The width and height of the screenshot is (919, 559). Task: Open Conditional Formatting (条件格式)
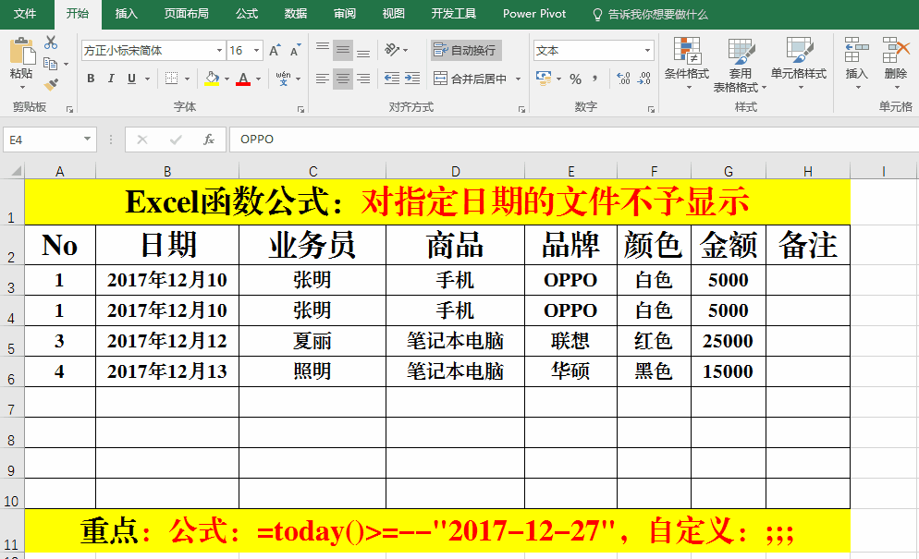(686, 63)
